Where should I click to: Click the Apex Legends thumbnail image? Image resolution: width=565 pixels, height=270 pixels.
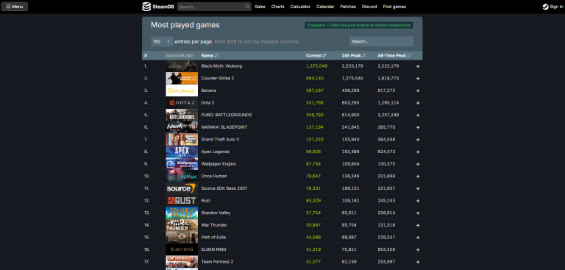coord(182,152)
